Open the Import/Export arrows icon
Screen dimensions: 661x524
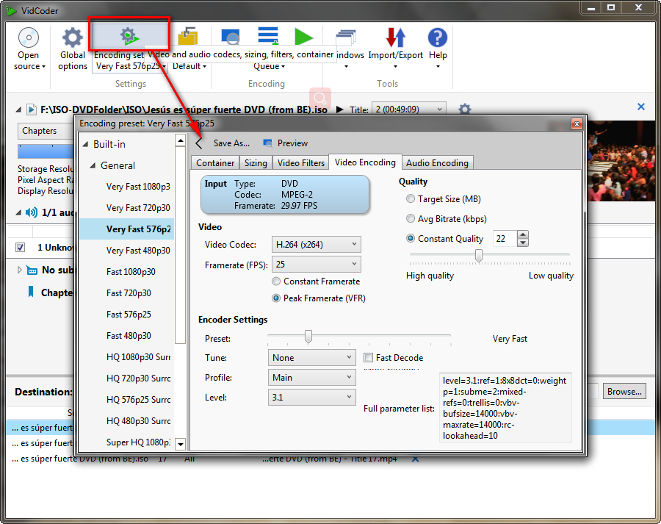395,37
